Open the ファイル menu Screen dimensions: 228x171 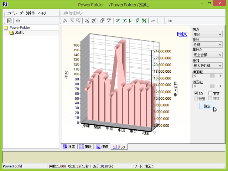pos(12,13)
